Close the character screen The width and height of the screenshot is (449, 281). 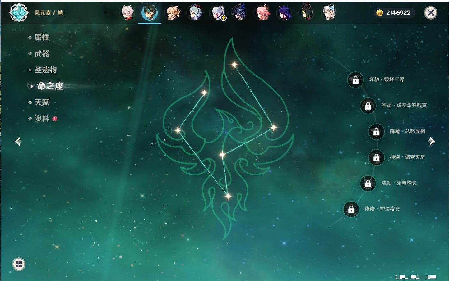click(431, 13)
